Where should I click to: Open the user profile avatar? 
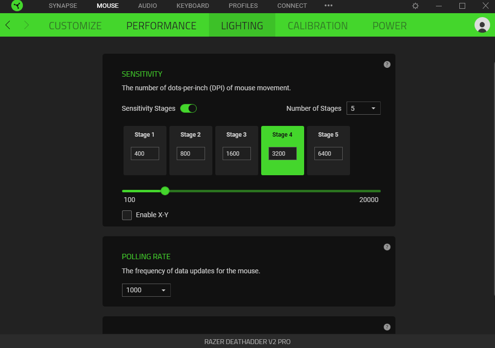point(482,25)
